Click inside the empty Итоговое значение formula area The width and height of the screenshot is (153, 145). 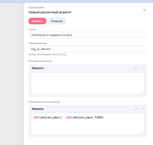[x=88, y=83]
